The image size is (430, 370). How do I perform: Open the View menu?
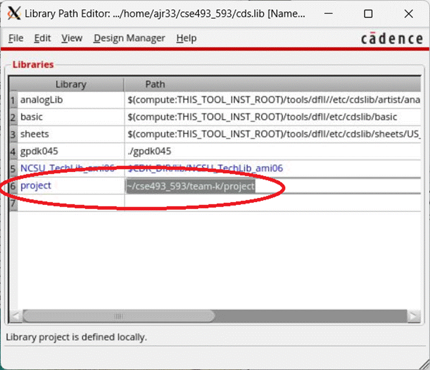(72, 38)
